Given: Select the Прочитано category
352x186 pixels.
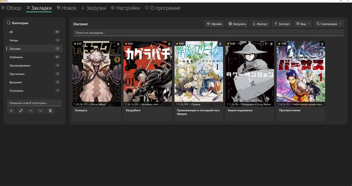Looking at the screenshot, I should pyautogui.click(x=34, y=74).
